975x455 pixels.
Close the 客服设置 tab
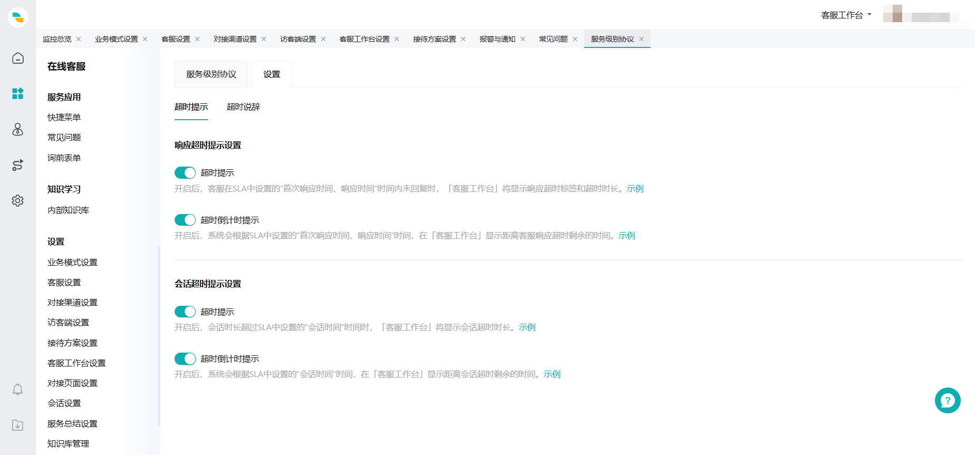[x=197, y=39]
